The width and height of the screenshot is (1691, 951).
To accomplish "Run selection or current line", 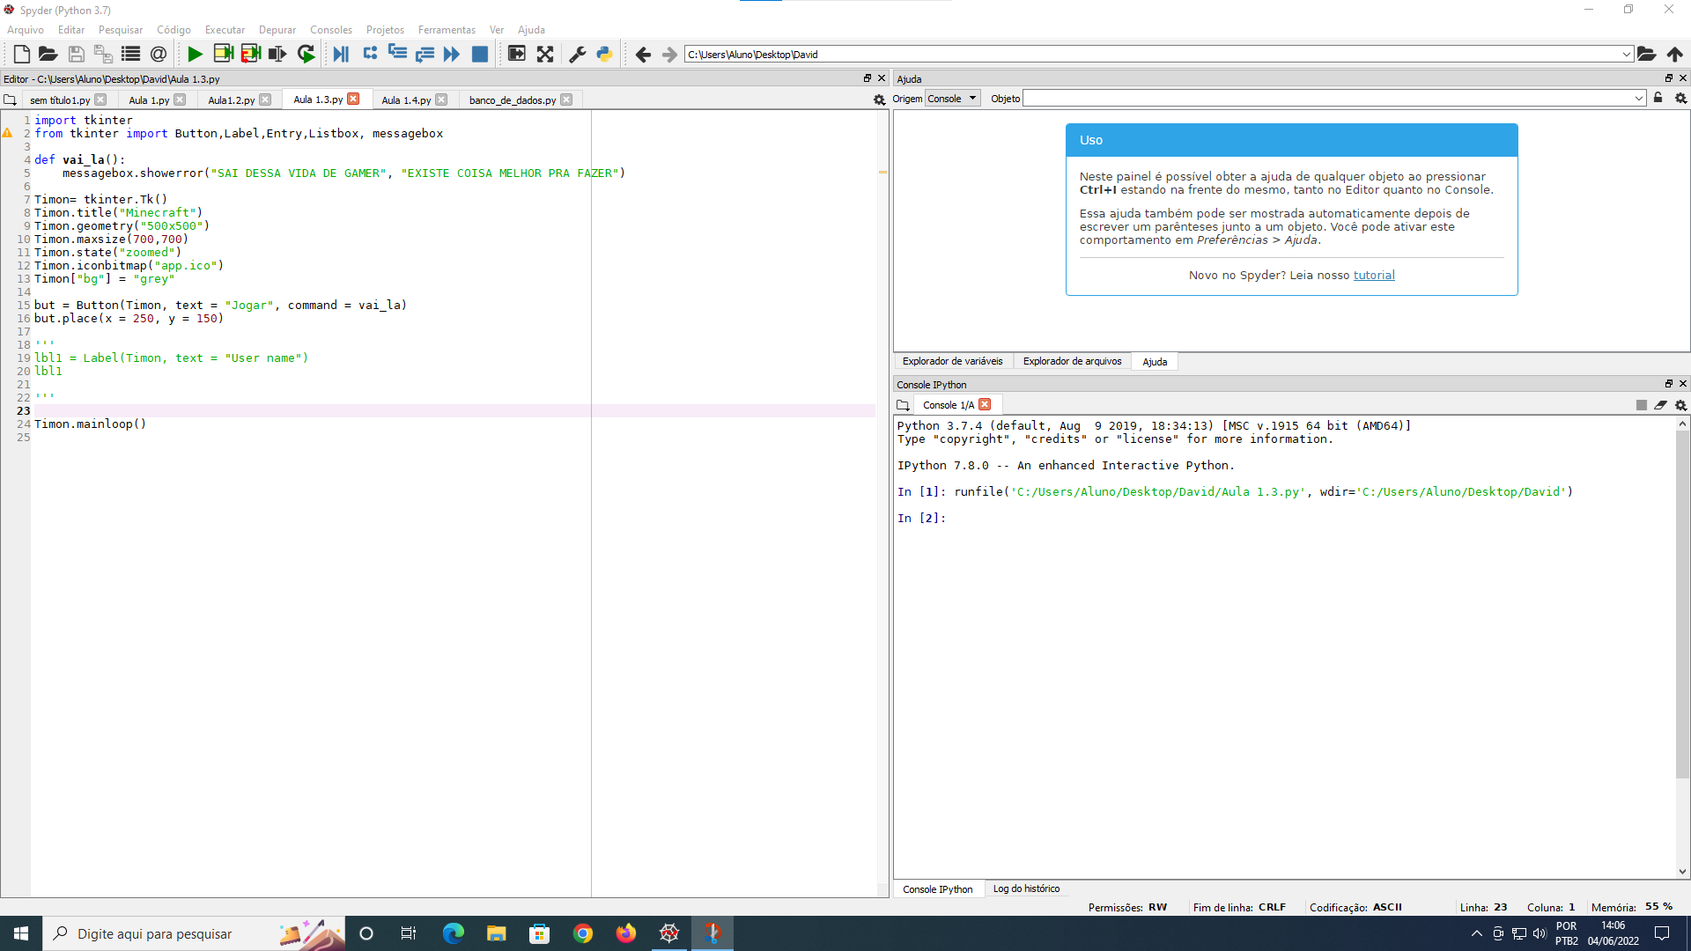I will [x=277, y=55].
